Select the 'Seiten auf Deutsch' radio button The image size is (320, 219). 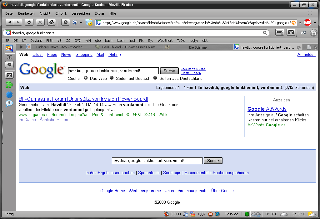(x=112, y=78)
